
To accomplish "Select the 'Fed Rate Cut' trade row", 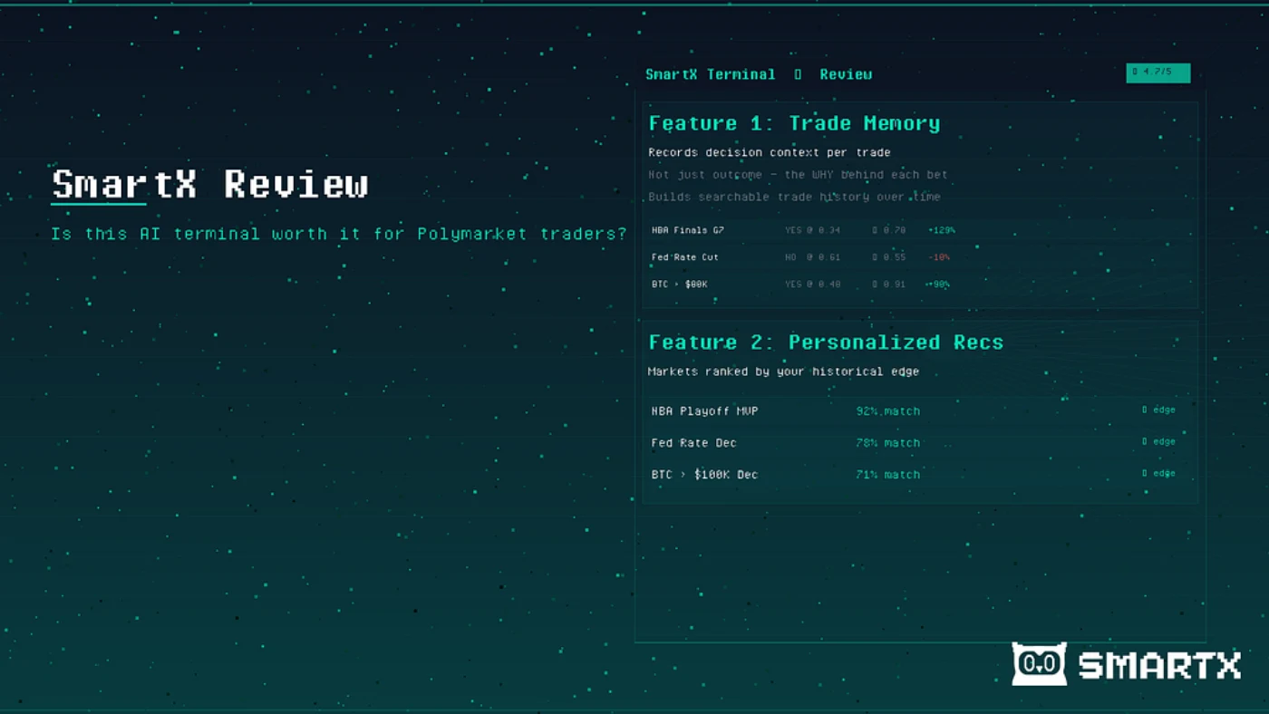I will [920, 257].
